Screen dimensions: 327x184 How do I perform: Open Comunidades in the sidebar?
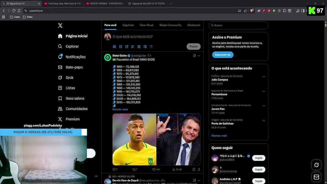pos(73,109)
